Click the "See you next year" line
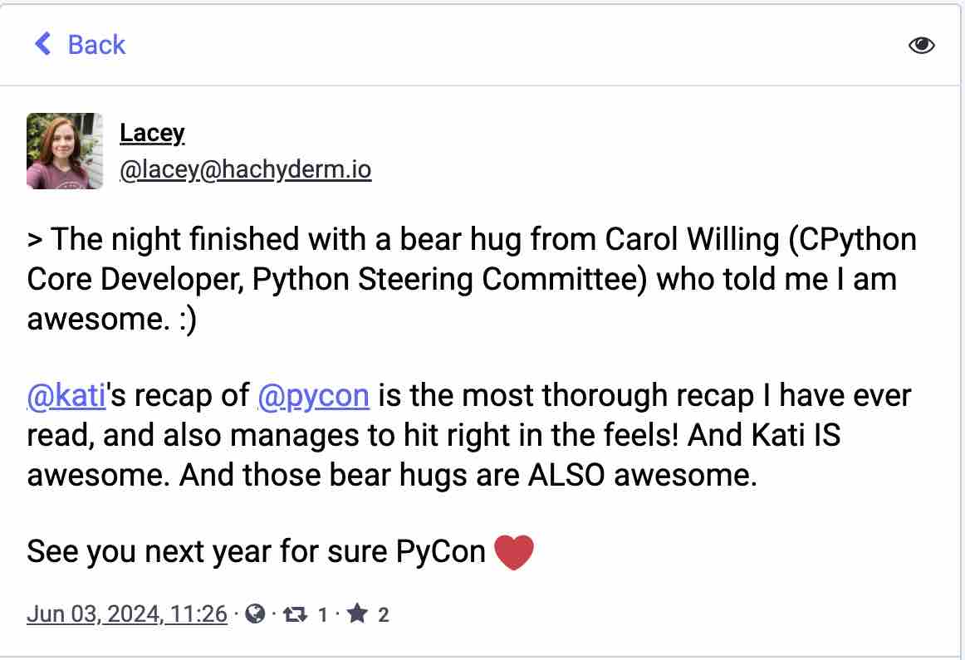The height and width of the screenshot is (660, 965). 281,551
